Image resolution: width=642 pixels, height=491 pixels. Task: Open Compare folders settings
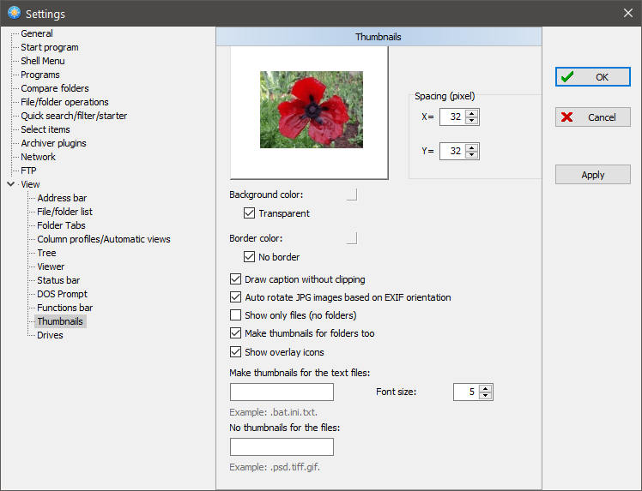click(55, 88)
